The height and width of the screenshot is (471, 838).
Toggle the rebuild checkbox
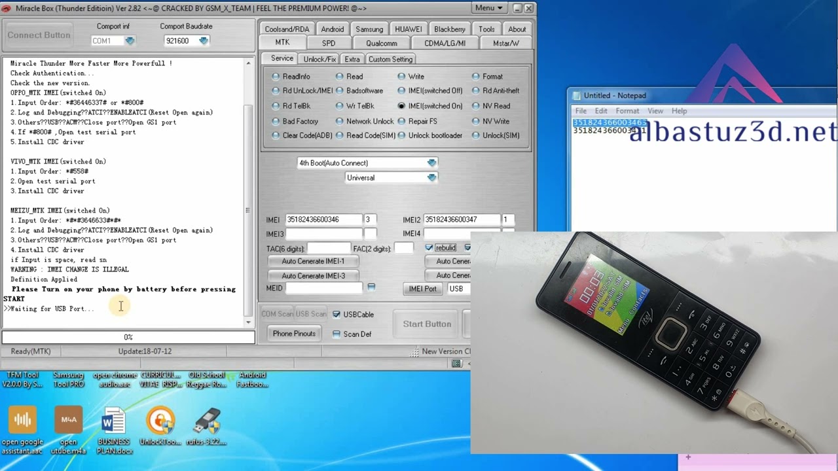coord(429,248)
